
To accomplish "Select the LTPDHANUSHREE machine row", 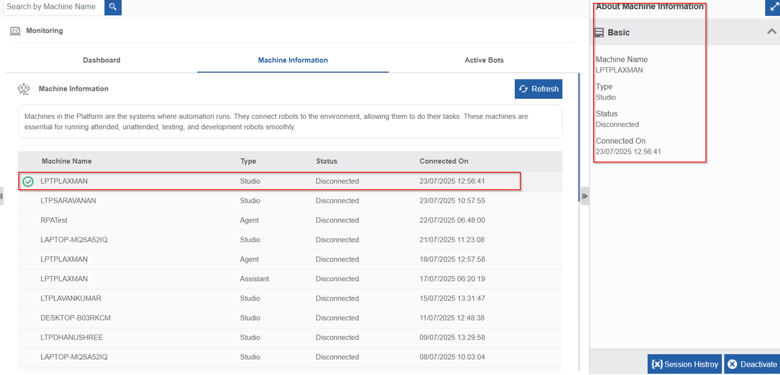I will [x=290, y=338].
